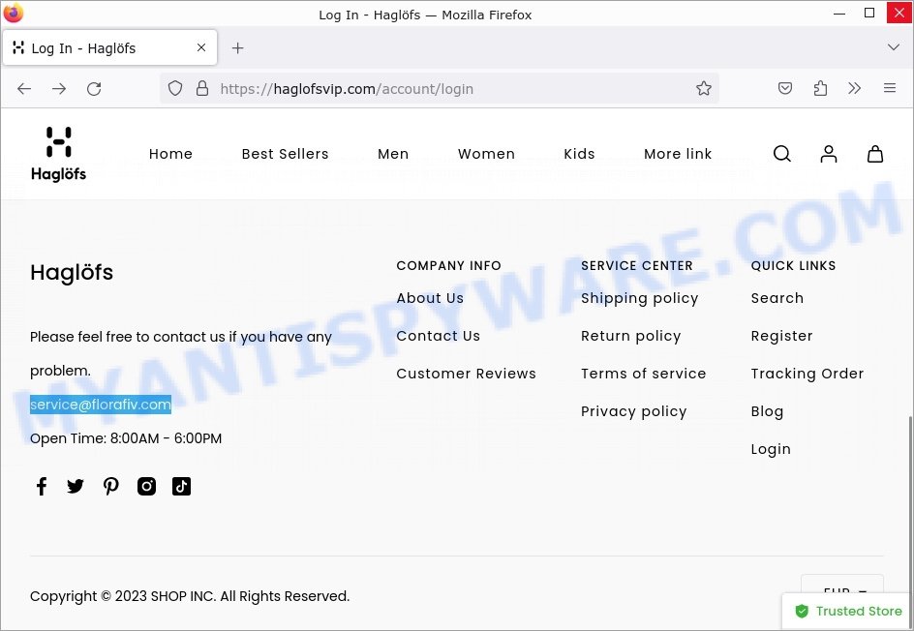
Task: Click the QUICK LINKS heading
Action: click(793, 266)
